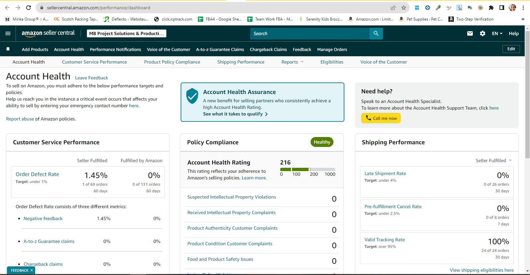530x275 pixels.
Task: Open Manage Orders menu item
Action: tap(332, 49)
